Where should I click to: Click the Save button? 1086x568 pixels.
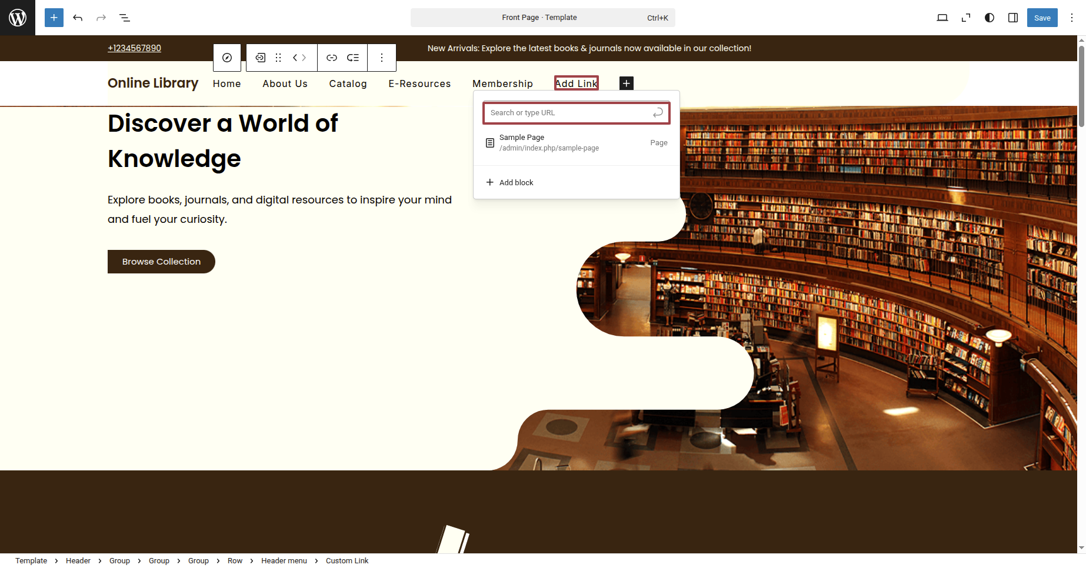[x=1042, y=18]
